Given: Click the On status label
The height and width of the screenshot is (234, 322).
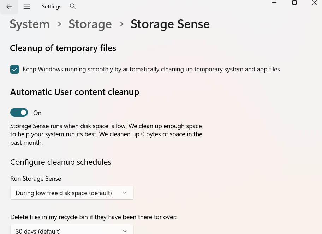Looking at the screenshot, I should pyautogui.click(x=37, y=113).
